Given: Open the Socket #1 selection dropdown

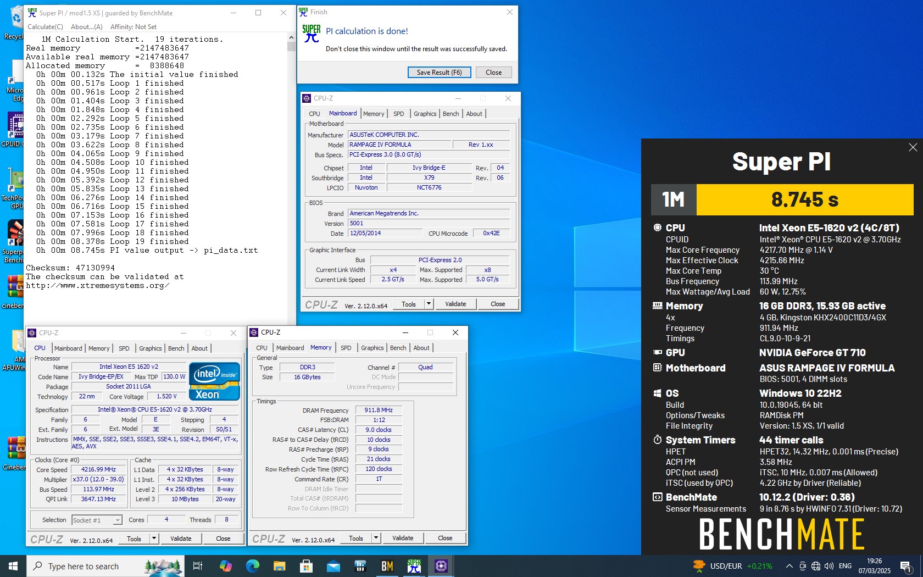Looking at the screenshot, I should pyautogui.click(x=97, y=520).
